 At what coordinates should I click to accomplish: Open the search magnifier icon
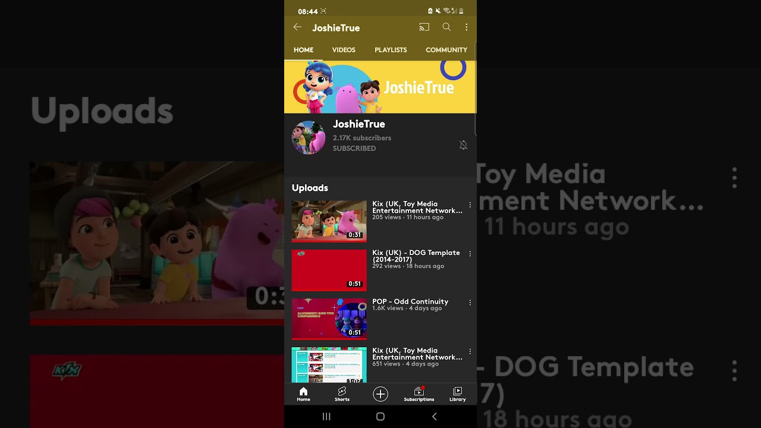tap(446, 27)
